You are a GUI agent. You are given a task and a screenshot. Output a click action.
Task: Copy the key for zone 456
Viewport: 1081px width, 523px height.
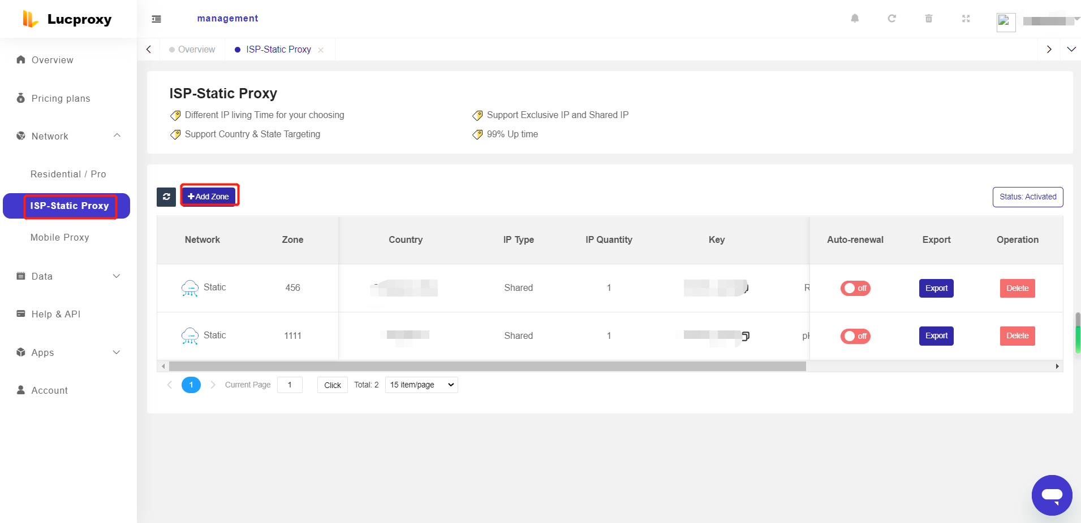(747, 288)
